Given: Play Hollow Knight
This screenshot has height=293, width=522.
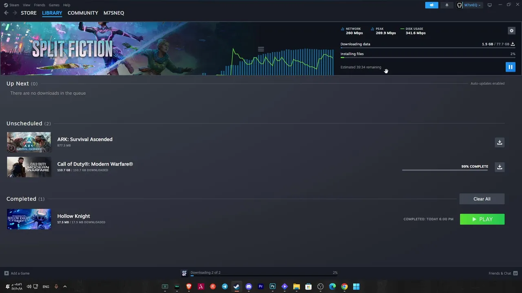Looking at the screenshot, I should [x=482, y=219].
